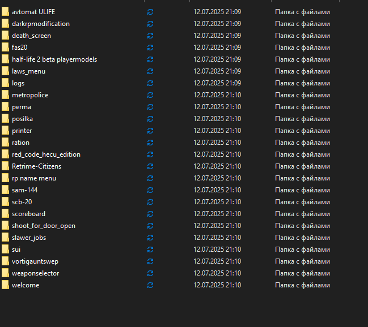Click the folder icon of laws_menu

5,71
